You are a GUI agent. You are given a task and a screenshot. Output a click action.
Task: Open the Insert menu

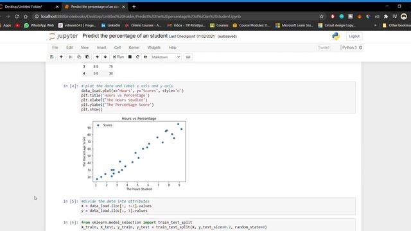tap(101, 47)
